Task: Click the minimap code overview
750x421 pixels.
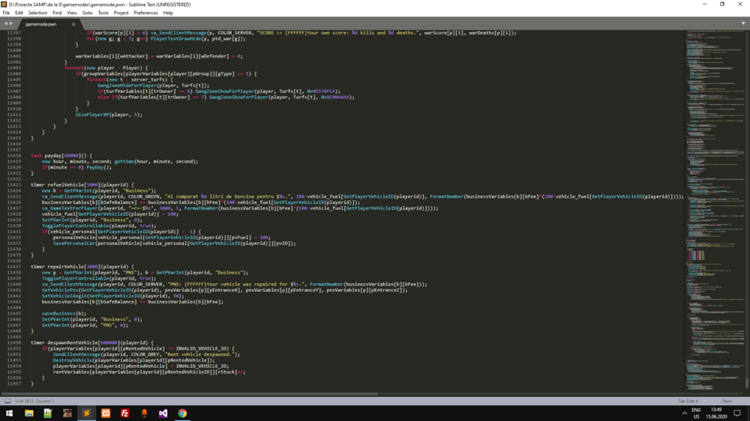Action: tap(715, 210)
